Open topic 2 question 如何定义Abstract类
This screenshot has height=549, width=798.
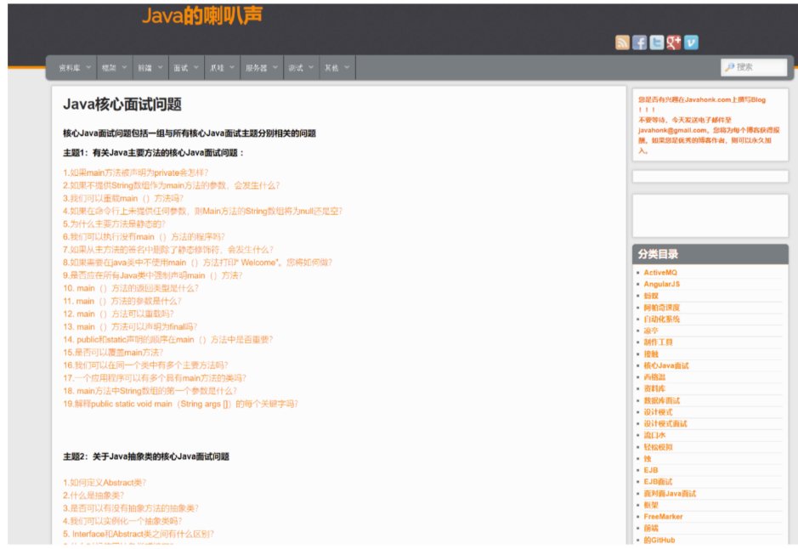[x=105, y=483]
